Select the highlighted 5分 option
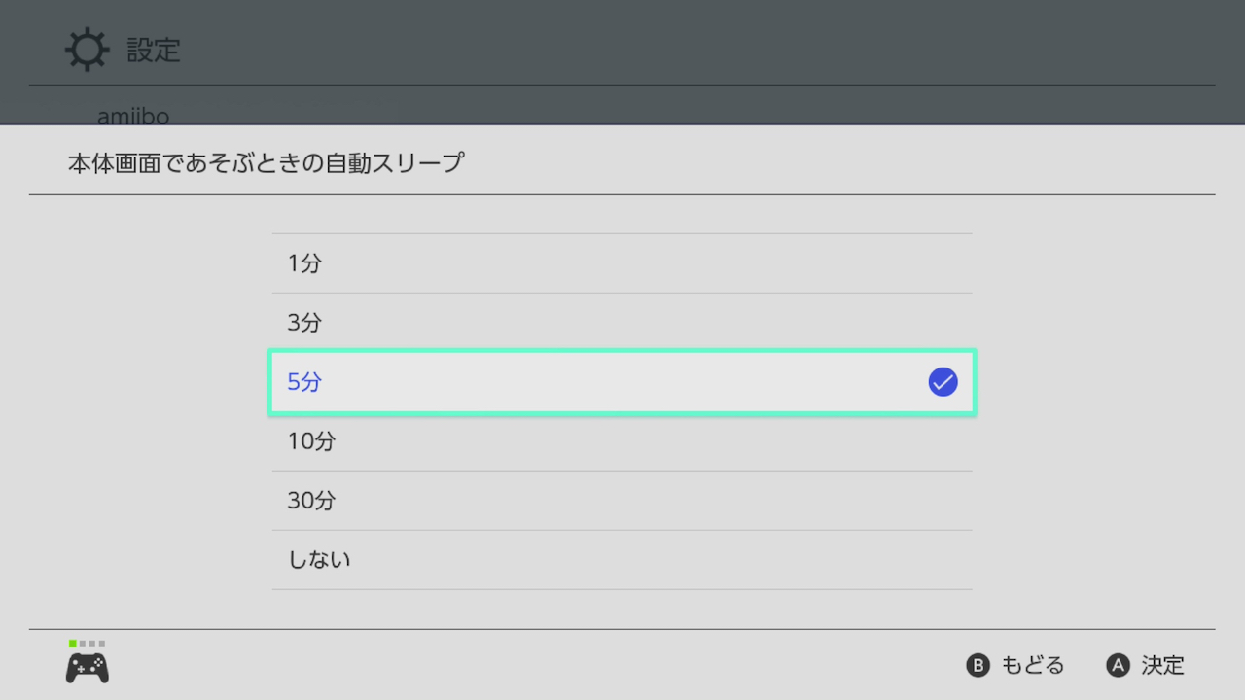The height and width of the screenshot is (700, 1245). [622, 382]
